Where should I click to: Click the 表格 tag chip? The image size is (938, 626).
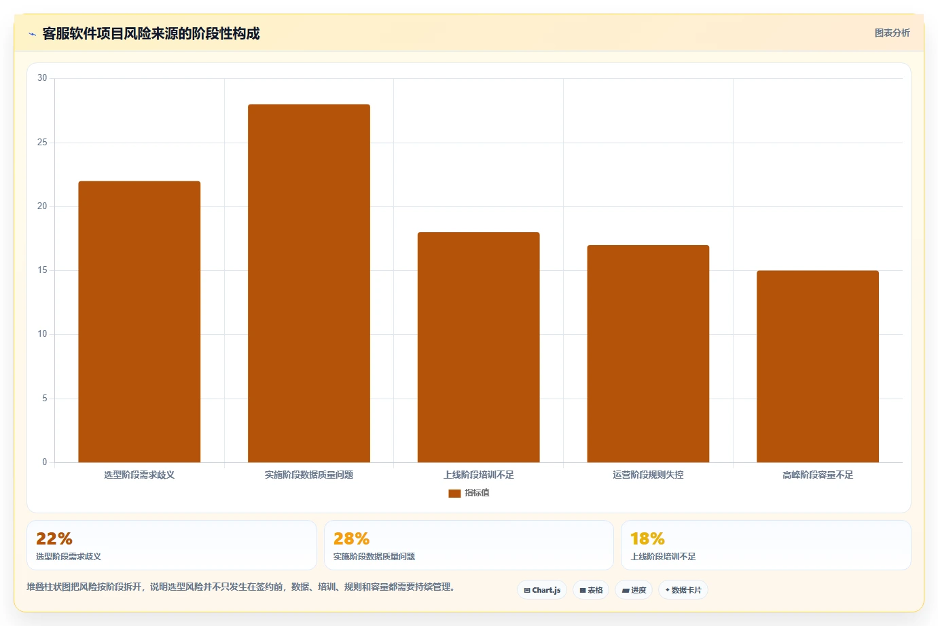coord(591,590)
